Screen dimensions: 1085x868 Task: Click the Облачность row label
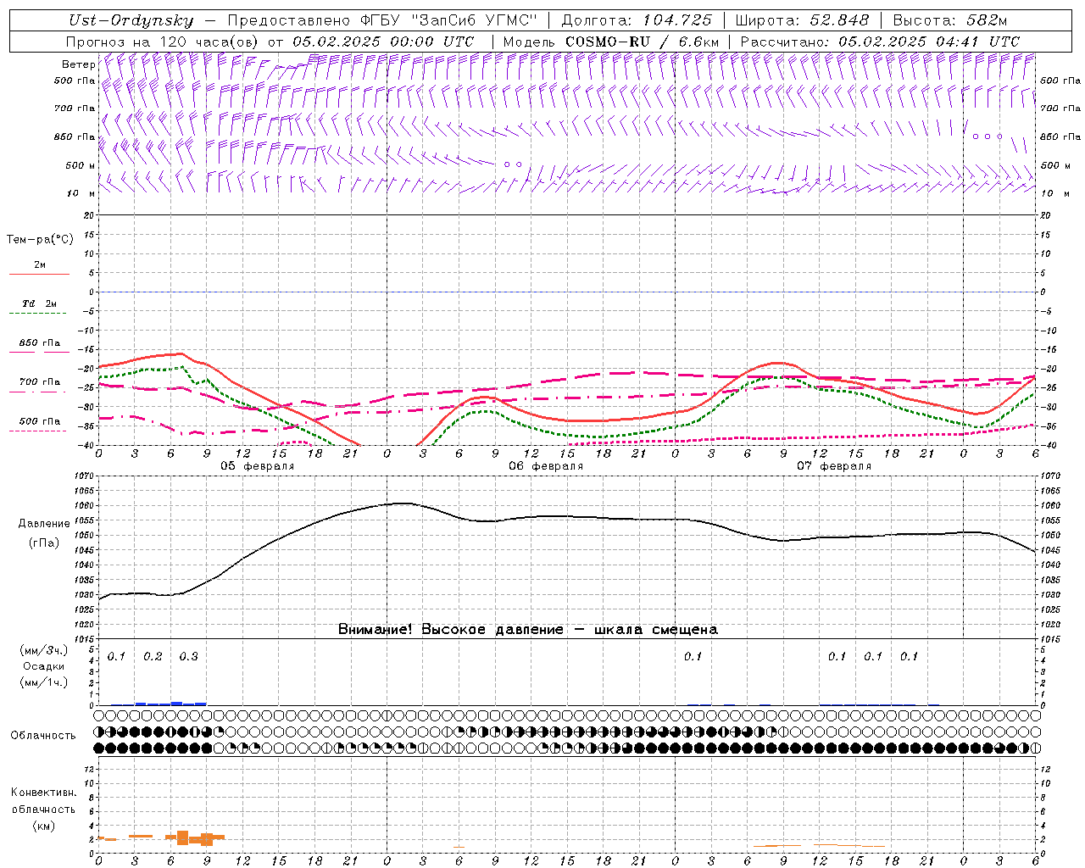(43, 735)
